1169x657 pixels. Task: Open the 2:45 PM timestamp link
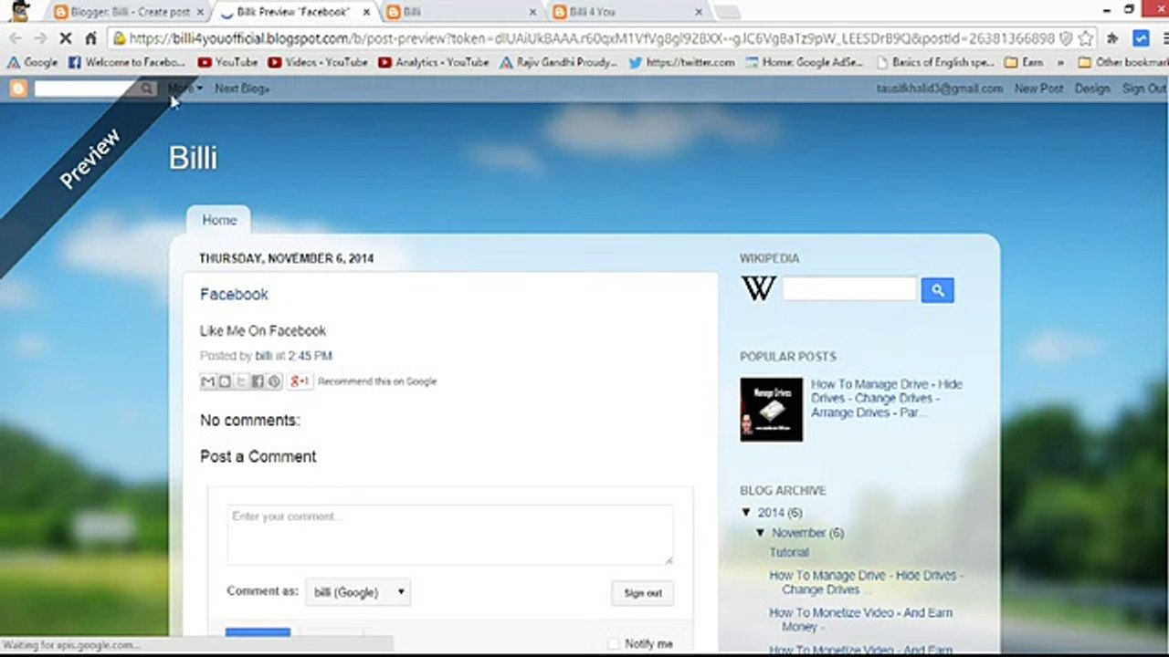coord(311,356)
